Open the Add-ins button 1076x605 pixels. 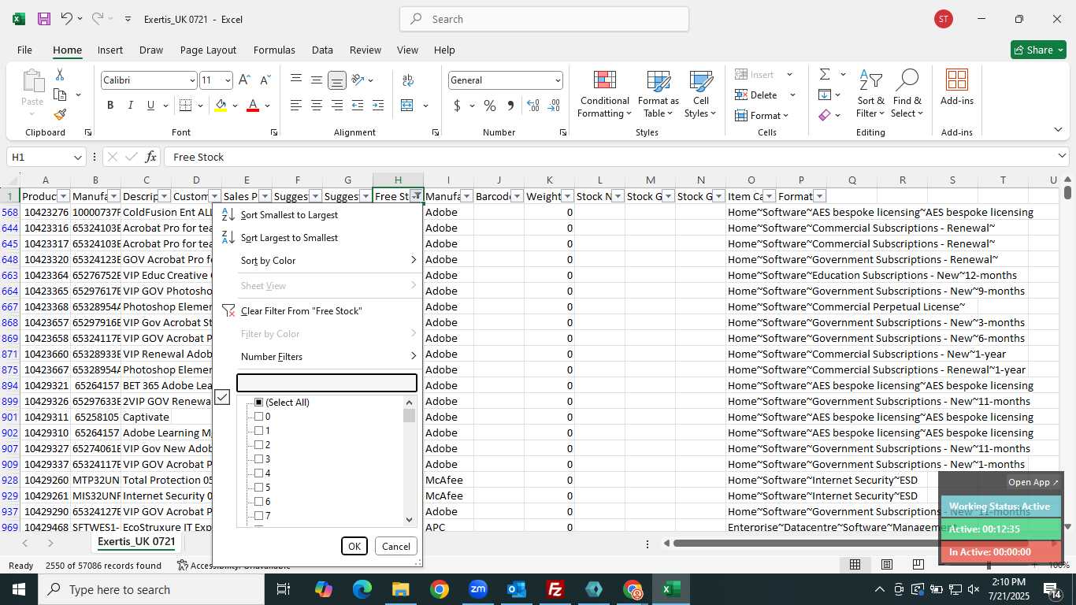pyautogui.click(x=956, y=88)
